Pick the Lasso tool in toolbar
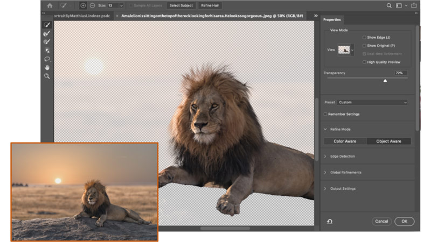This screenshot has height=242, width=431. click(x=47, y=59)
